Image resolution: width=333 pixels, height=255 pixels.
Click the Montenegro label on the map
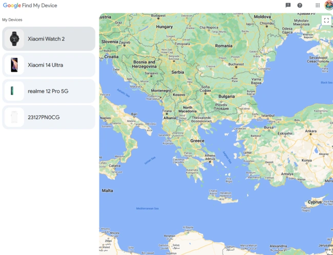coord(161,90)
